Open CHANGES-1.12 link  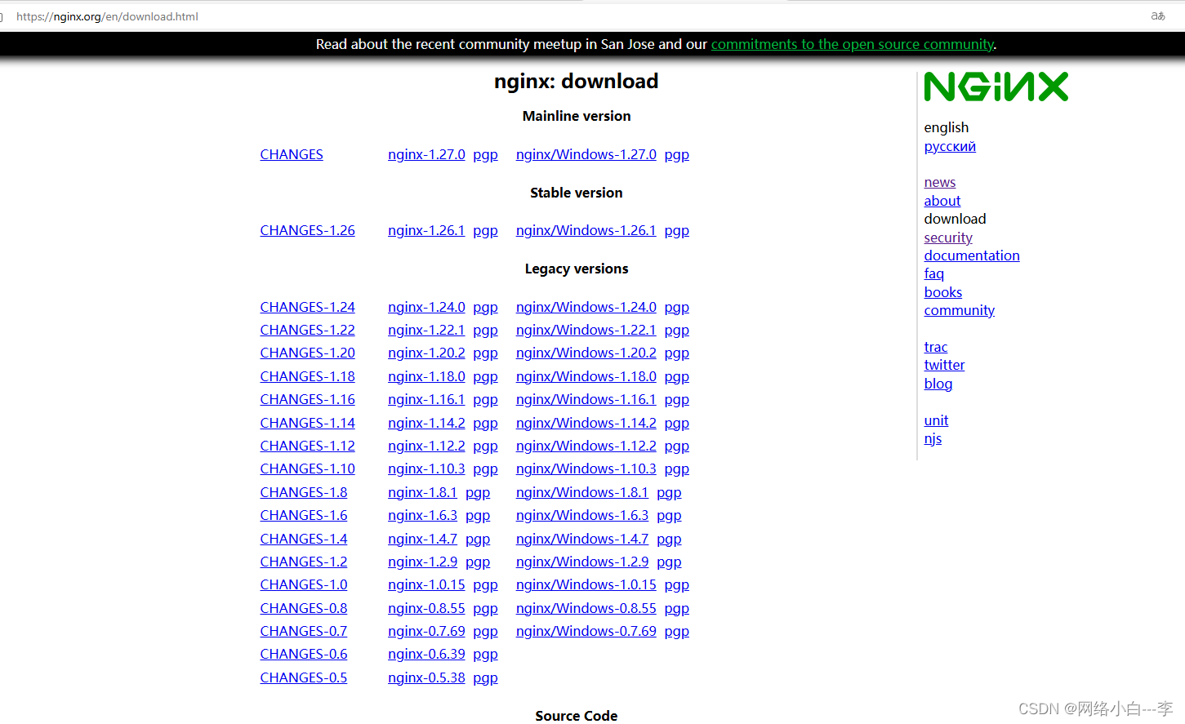coord(307,446)
